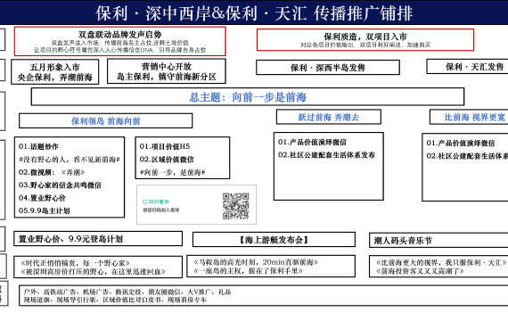Click the line 02.区域价值微信
The image size is (508, 321).
pyautogui.click(x=167, y=160)
